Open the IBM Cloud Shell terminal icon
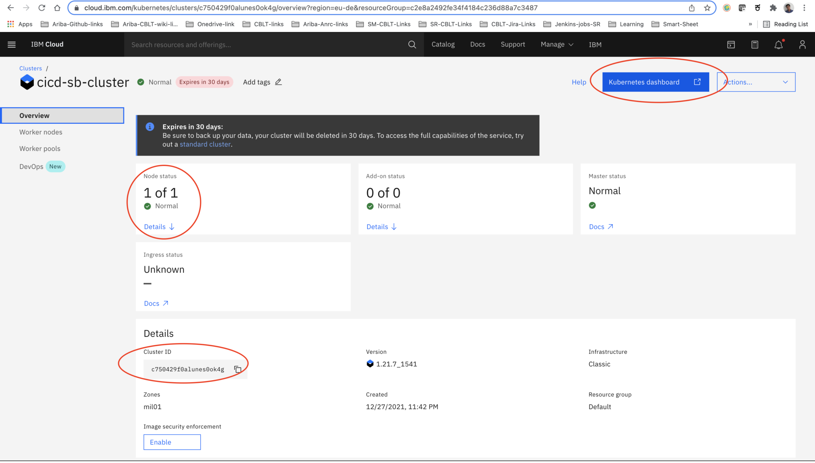This screenshot has width=815, height=463. (x=731, y=44)
